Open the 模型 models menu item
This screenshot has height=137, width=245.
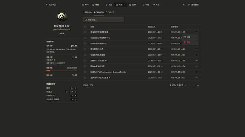pyautogui.click(x=109, y=5)
